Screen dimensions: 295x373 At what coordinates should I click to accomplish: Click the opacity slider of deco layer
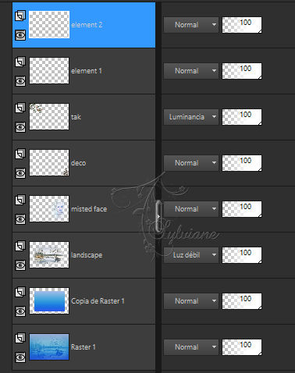tap(242, 163)
